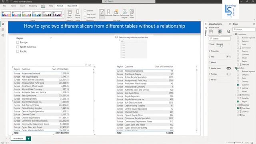Uncheck Total Sales field under SalesData
This screenshot has width=256, height=144.
(238, 108)
